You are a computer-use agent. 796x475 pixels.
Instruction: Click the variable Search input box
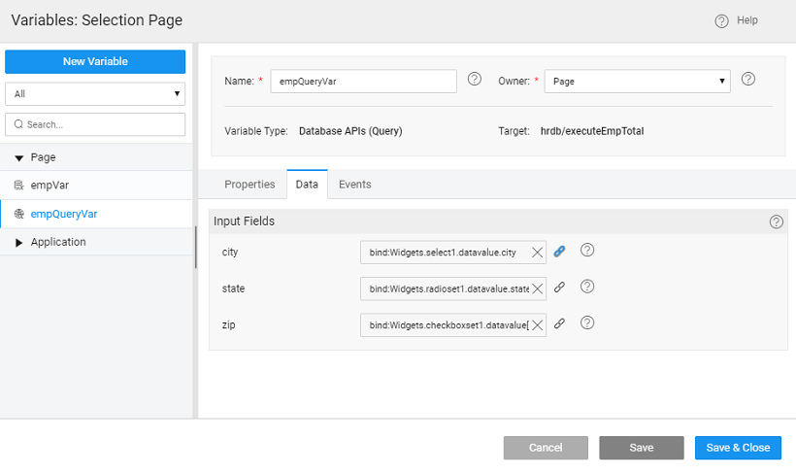tap(95, 124)
